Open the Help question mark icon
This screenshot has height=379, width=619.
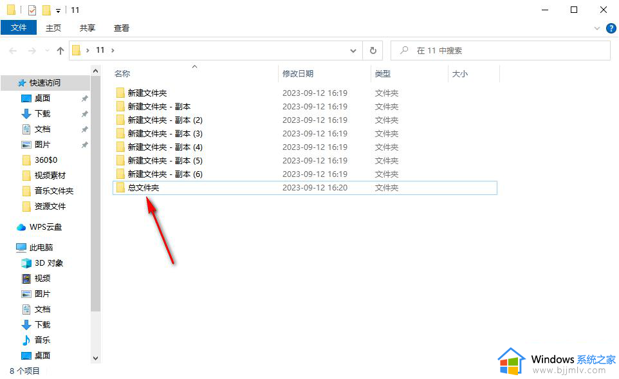point(611,28)
